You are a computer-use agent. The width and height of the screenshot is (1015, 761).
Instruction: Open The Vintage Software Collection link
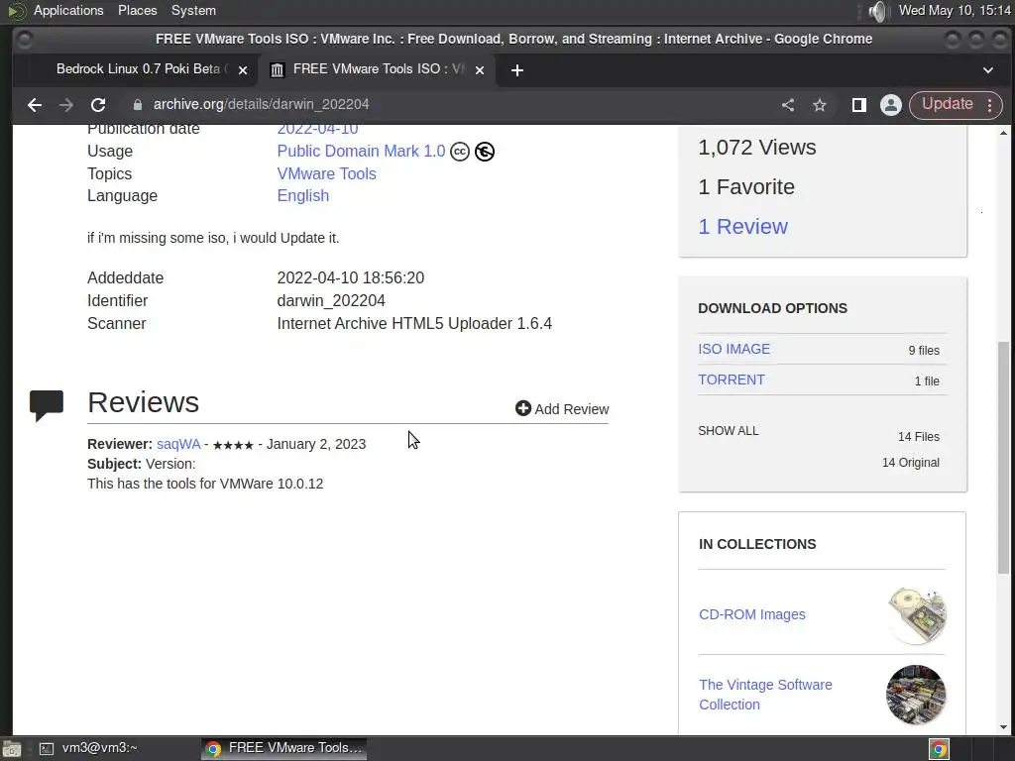point(766,695)
